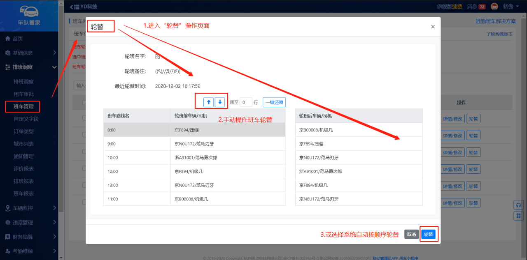Collapse the 排班调度 menu section
Image resolution: width=527 pixels, height=260 pixels.
pos(54,67)
